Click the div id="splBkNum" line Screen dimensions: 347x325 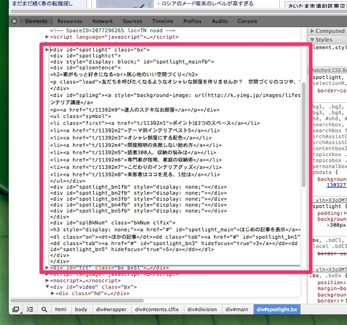point(113,223)
